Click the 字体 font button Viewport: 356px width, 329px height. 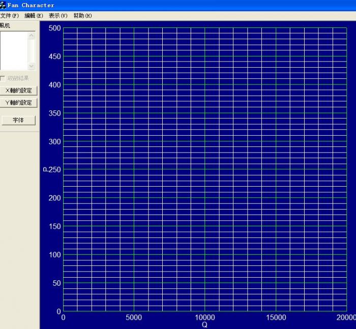(18, 121)
